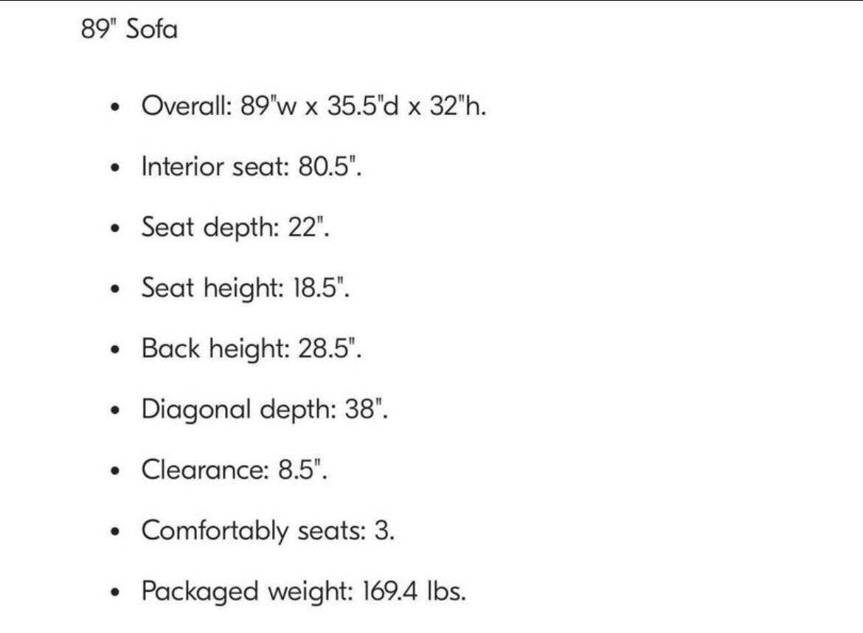
Task: Select the 169.4 lbs weight value
Action: pos(415,591)
